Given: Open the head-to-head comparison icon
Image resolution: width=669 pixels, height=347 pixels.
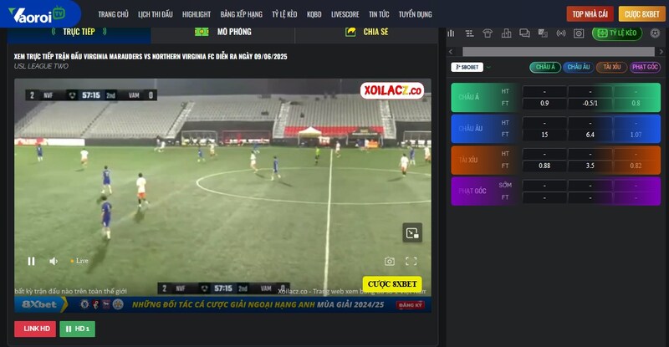Looking at the screenshot, I should click(x=543, y=33).
